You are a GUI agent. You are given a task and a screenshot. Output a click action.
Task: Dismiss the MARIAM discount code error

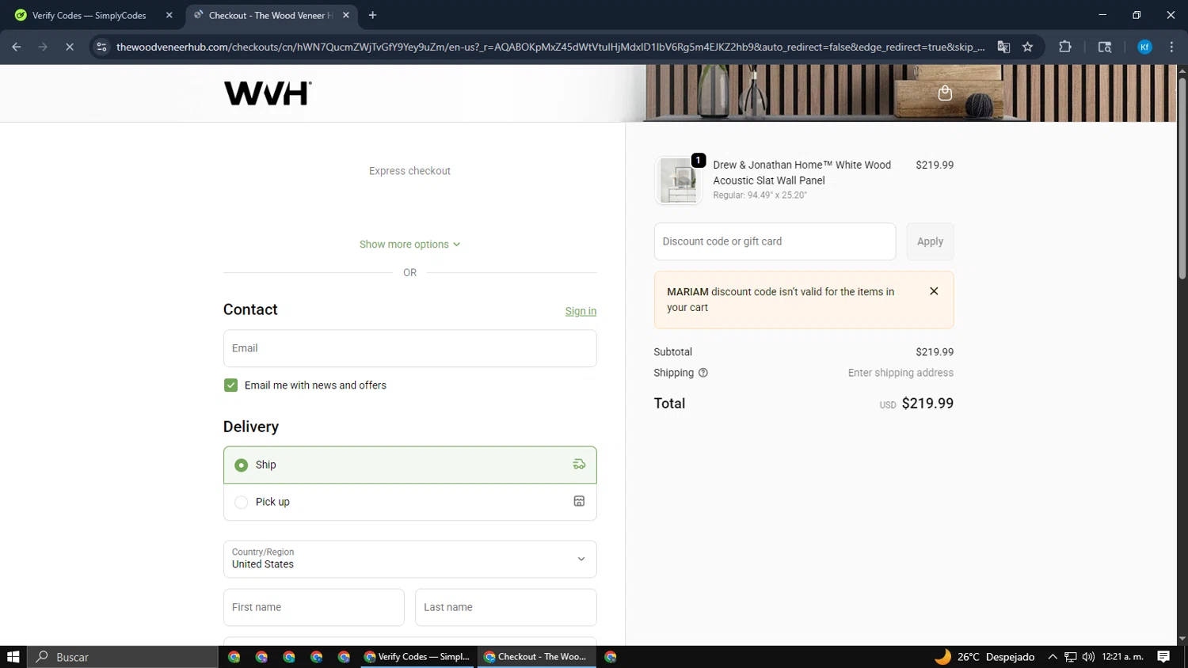(x=934, y=291)
